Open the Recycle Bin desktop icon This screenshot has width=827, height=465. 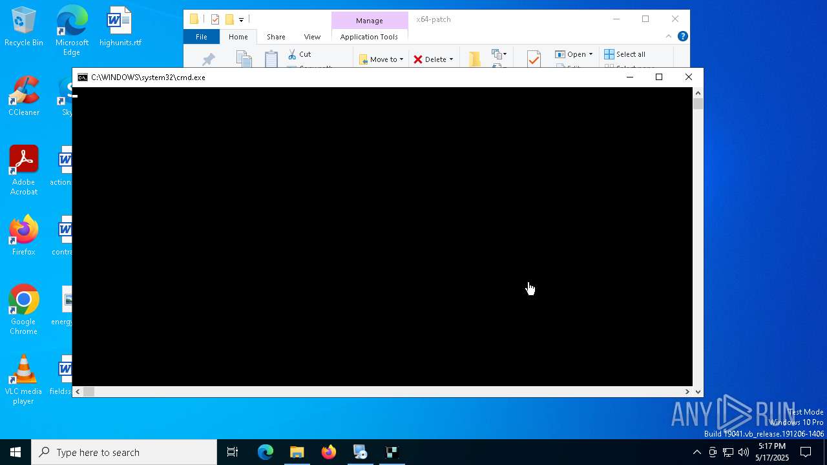coord(24,27)
